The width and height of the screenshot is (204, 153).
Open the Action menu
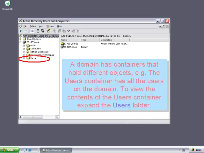(x=33, y=26)
